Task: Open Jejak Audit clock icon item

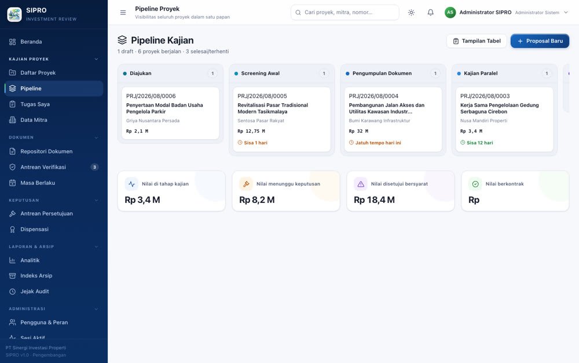Action: pyautogui.click(x=54, y=291)
